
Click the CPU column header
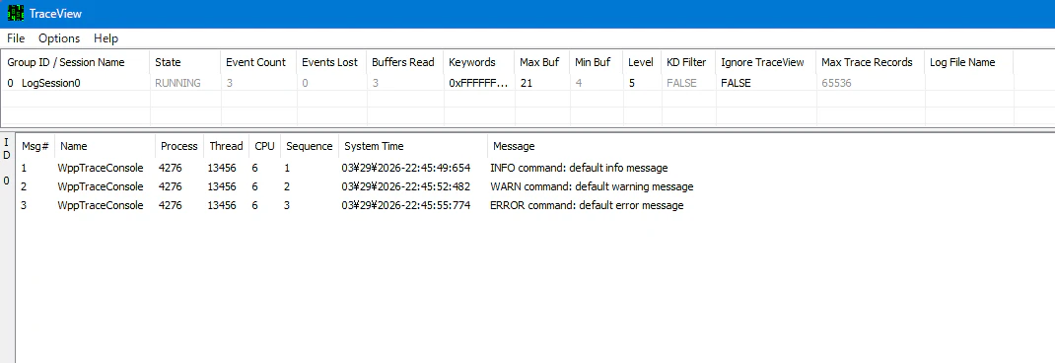pos(264,145)
